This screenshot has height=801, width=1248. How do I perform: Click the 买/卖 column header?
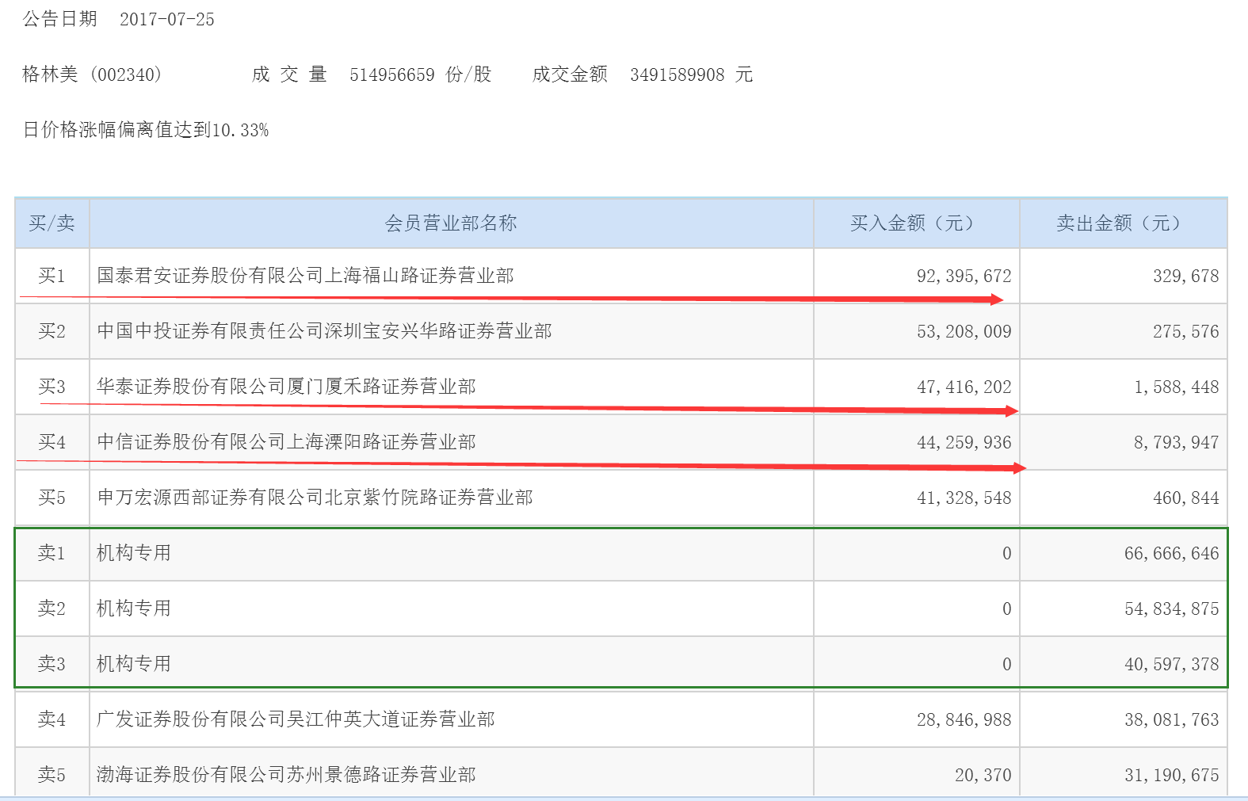(52, 223)
